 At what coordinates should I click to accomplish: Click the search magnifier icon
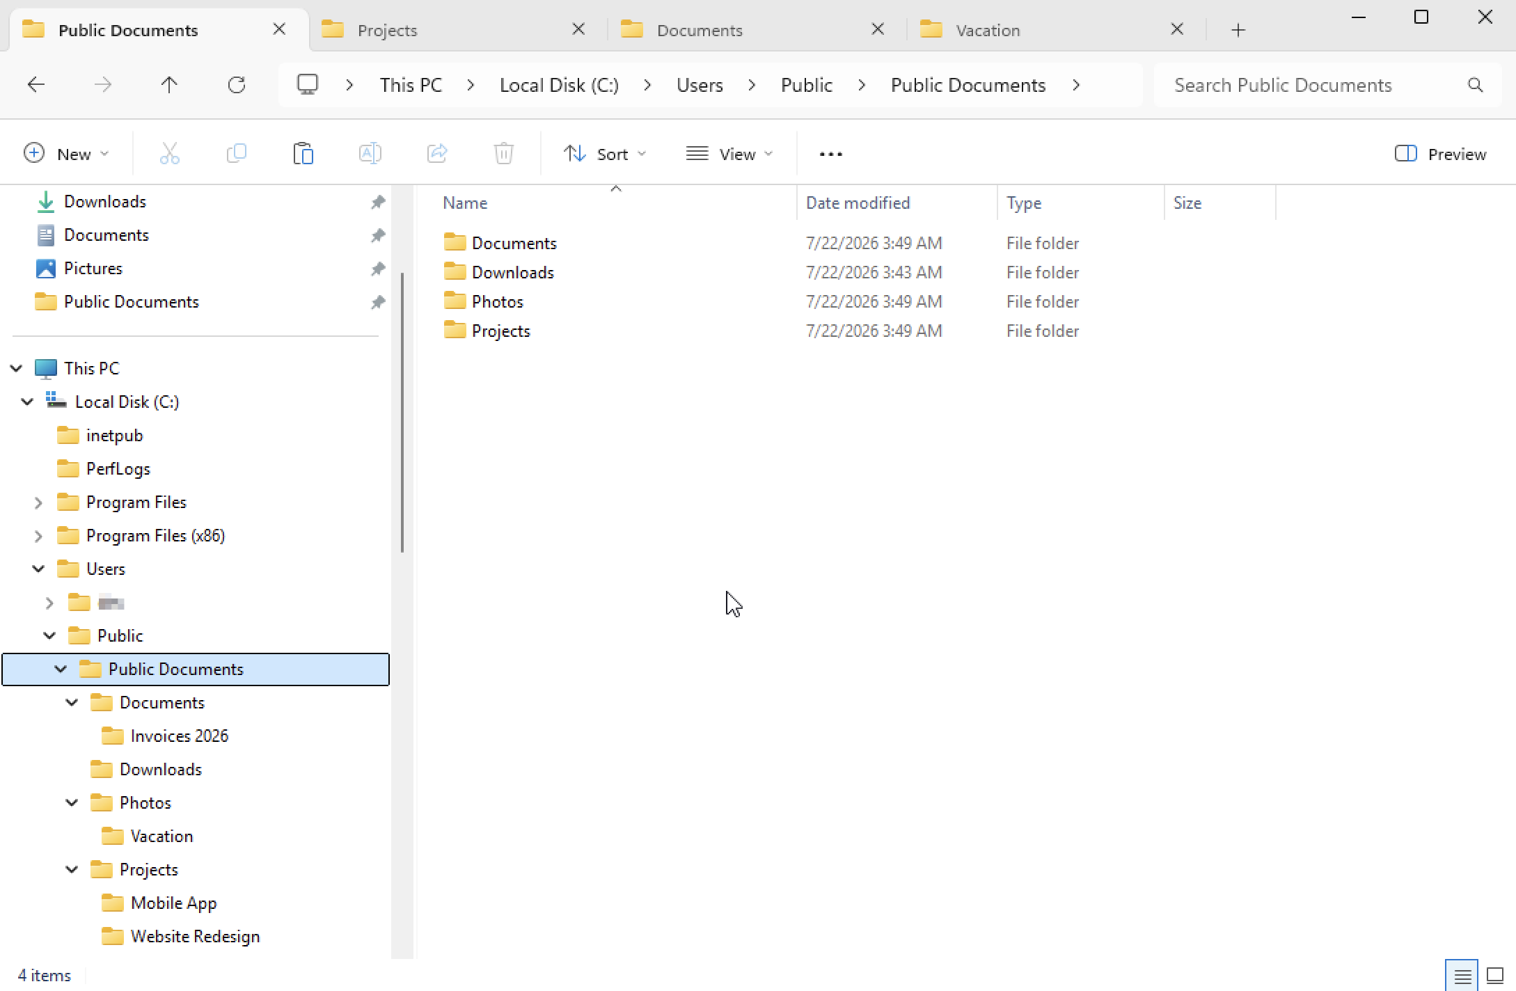(x=1475, y=85)
